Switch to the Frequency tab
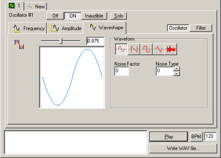Image resolution: width=221 pixels, height=158 pixels. point(28,28)
